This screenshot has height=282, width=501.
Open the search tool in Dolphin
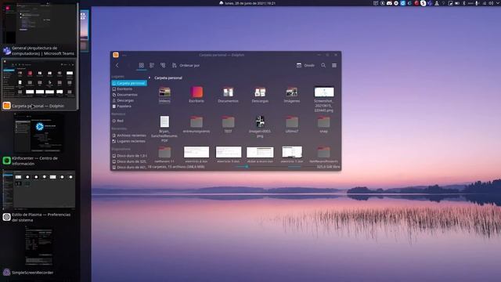[x=323, y=65]
